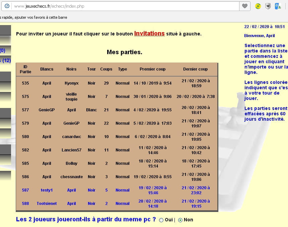Viewport: 288px width, 227px height.
Task: Click the Premier coup column header
Action: [x=152, y=69]
